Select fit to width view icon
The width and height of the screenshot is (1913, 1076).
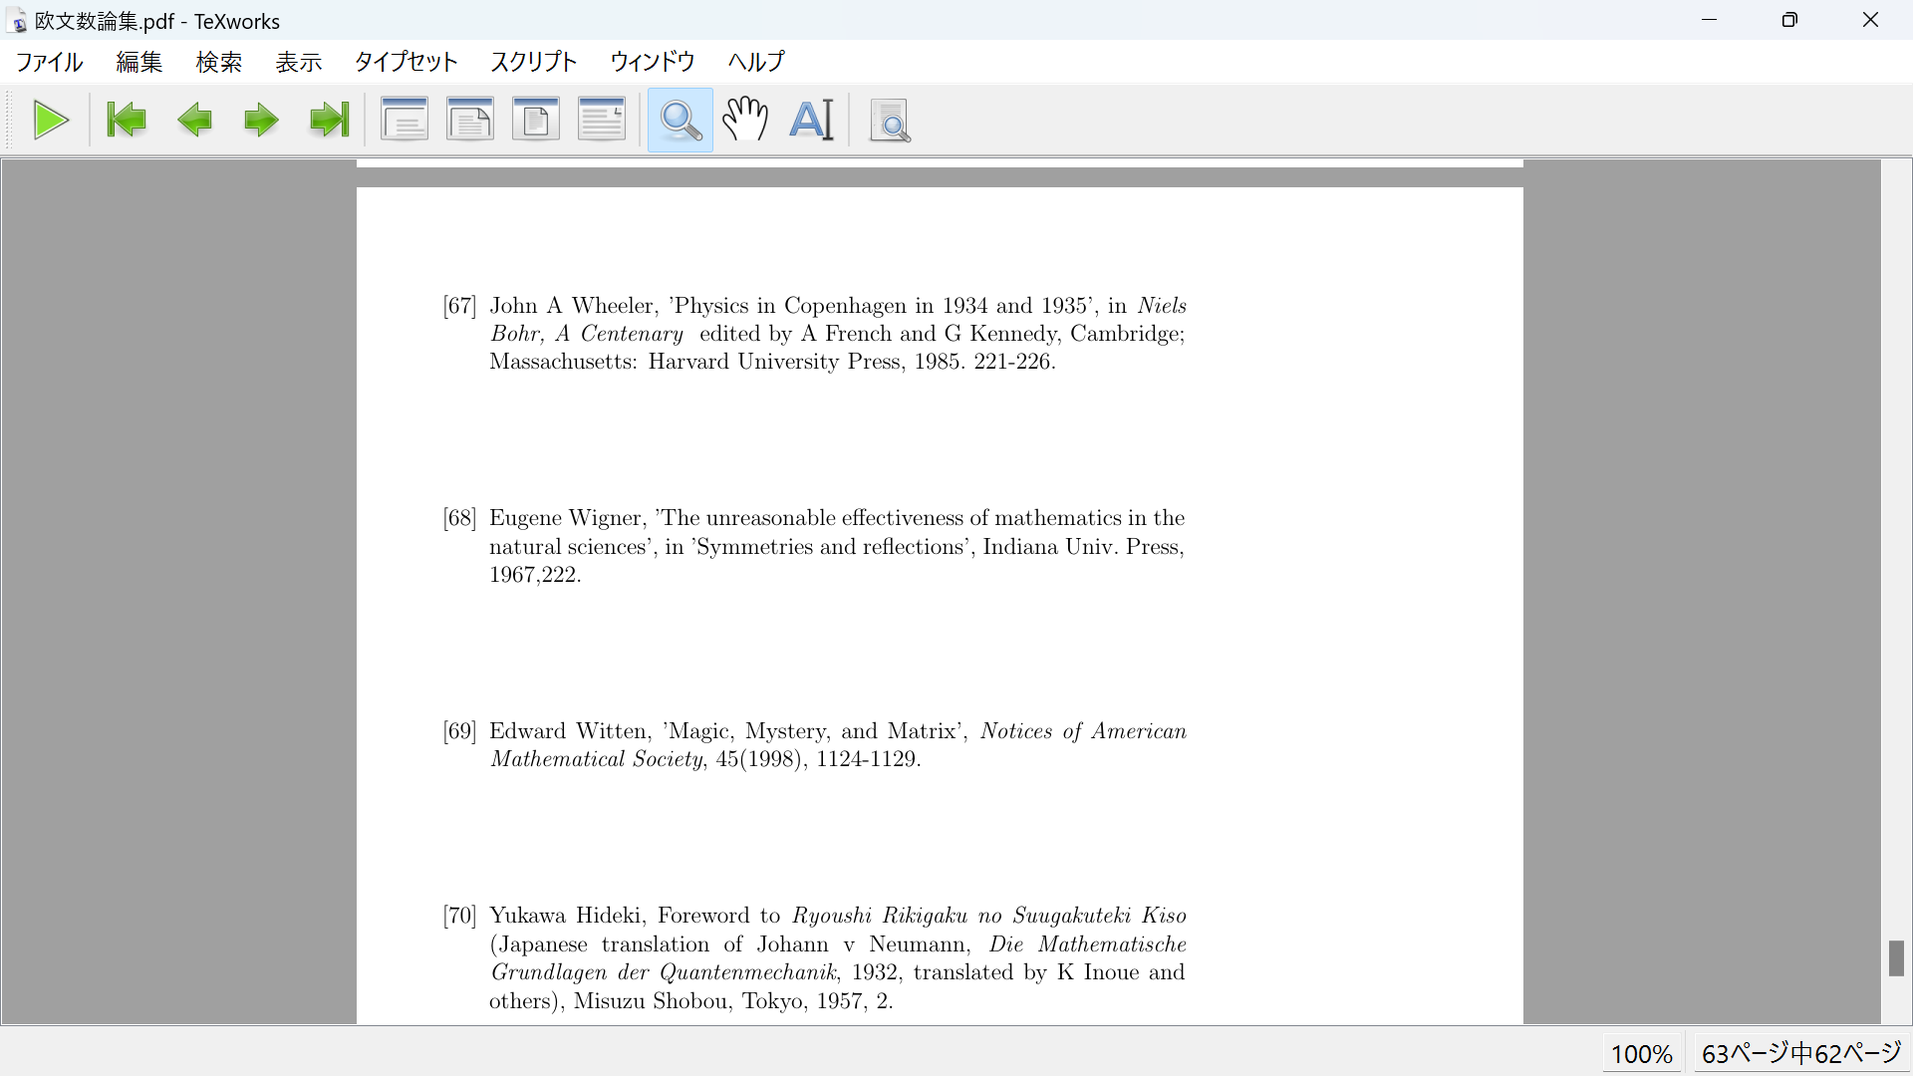(470, 120)
